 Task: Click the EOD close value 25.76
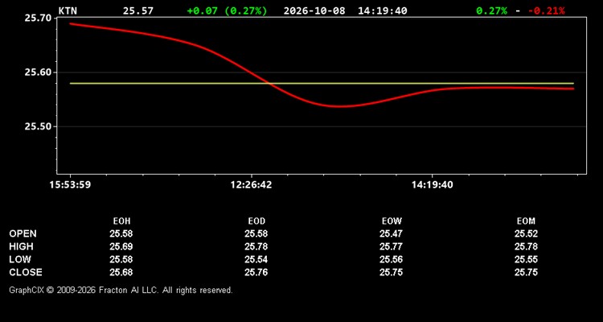[x=256, y=272]
